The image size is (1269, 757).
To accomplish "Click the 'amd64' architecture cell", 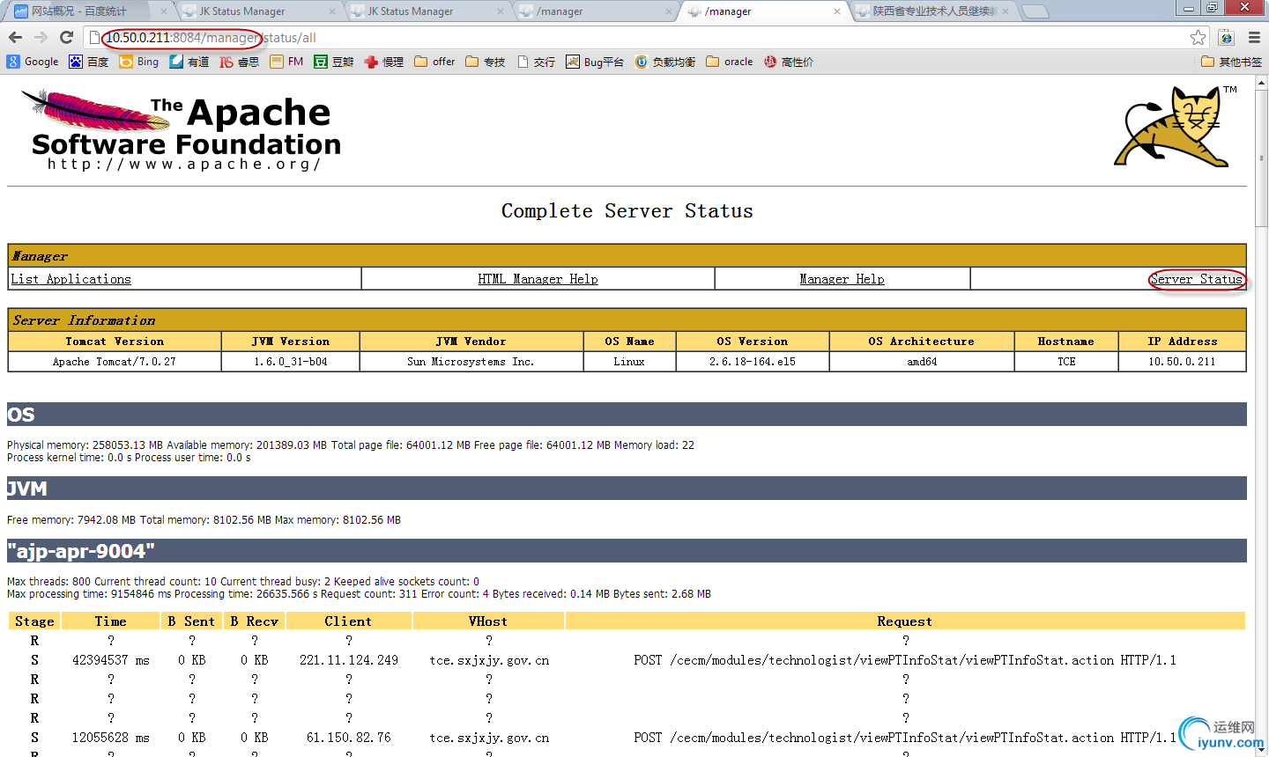I will tap(922, 362).
